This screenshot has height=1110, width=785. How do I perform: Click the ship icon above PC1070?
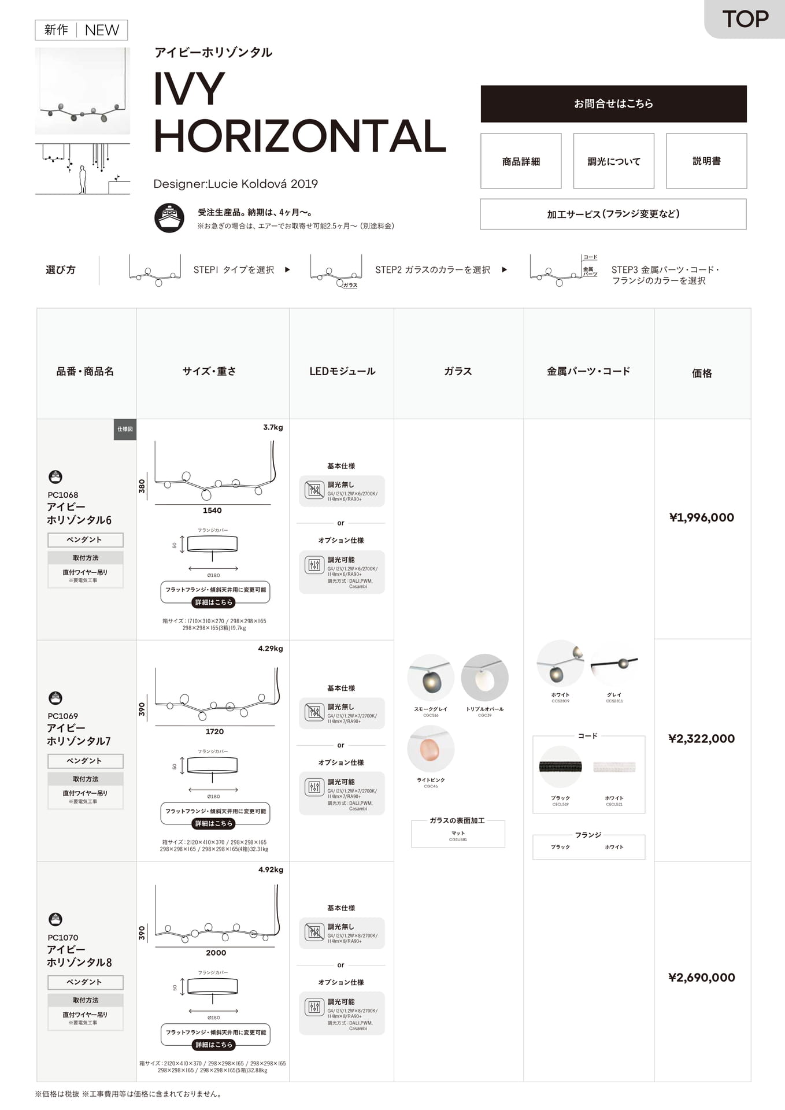coord(55,919)
